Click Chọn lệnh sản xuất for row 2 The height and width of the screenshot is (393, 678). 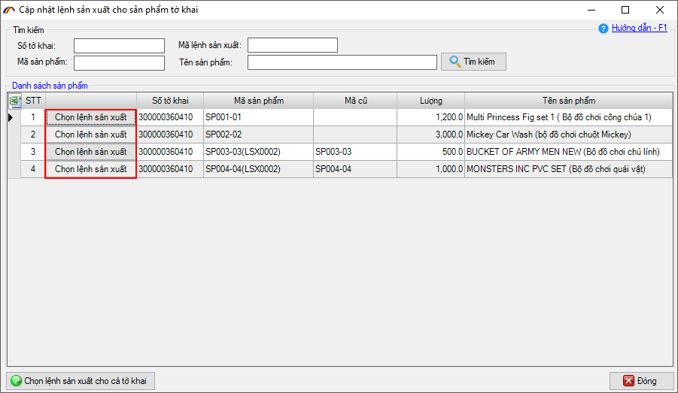tap(91, 135)
